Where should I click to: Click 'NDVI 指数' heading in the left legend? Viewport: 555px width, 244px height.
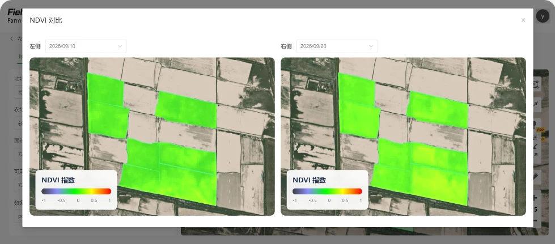pos(58,180)
